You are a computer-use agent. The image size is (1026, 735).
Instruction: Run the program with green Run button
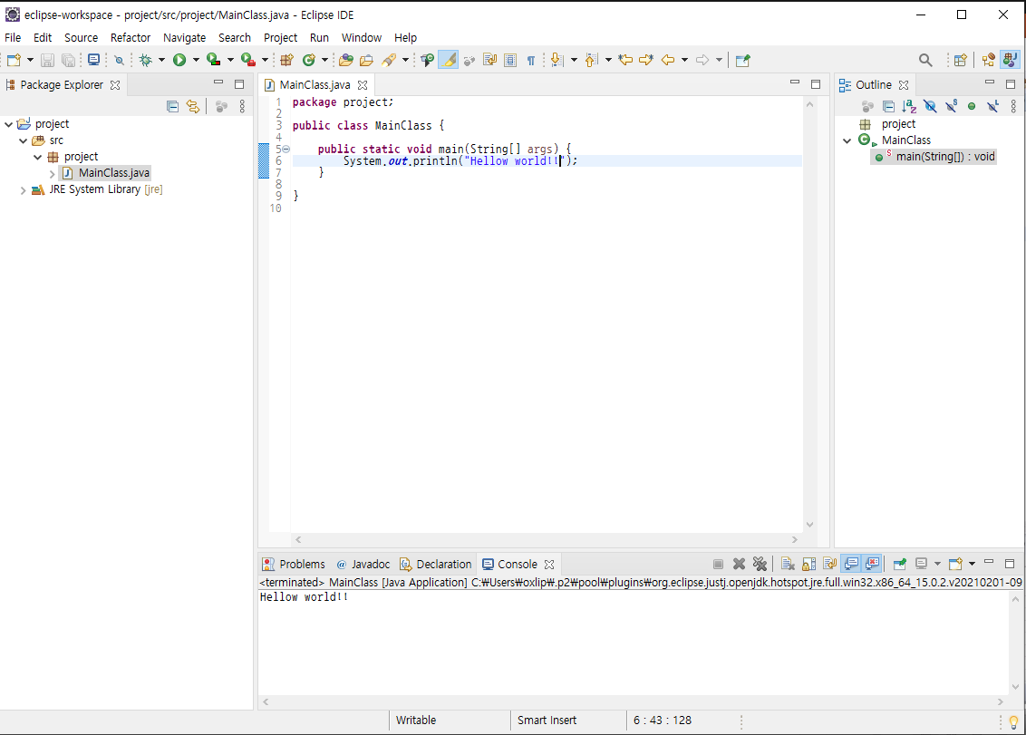tap(179, 60)
